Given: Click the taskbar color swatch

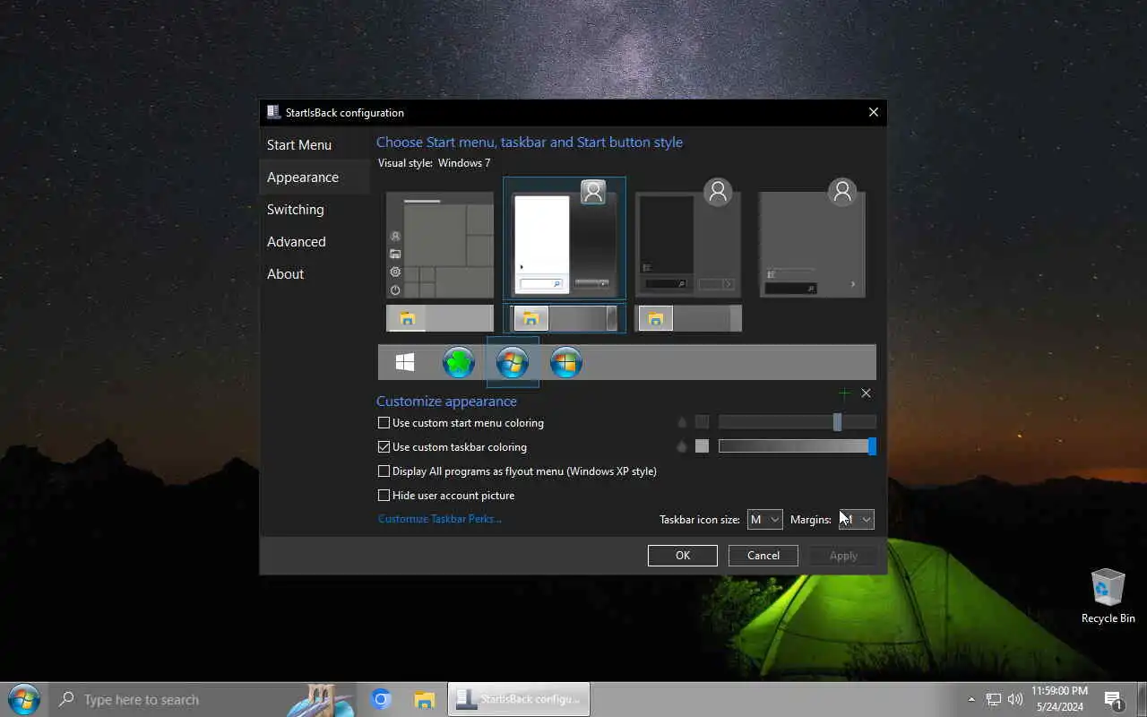Looking at the screenshot, I should pos(702,446).
